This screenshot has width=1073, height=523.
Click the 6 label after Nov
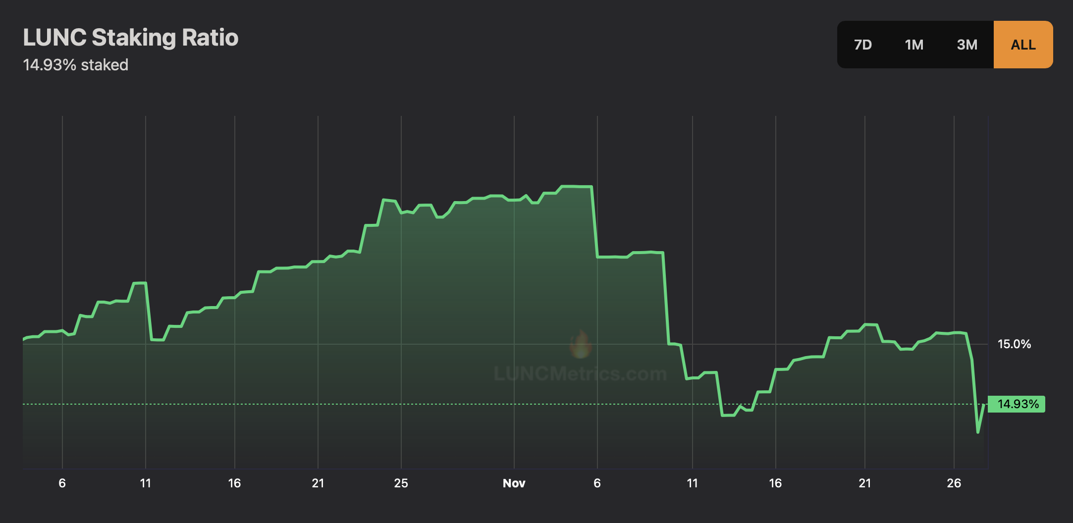597,483
